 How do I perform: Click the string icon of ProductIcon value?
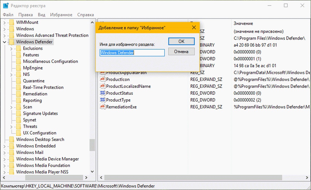click(102, 79)
